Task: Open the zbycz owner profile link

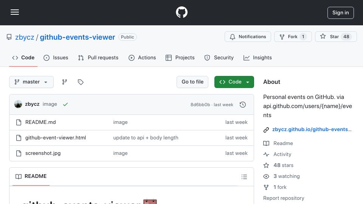Action: click(25, 37)
